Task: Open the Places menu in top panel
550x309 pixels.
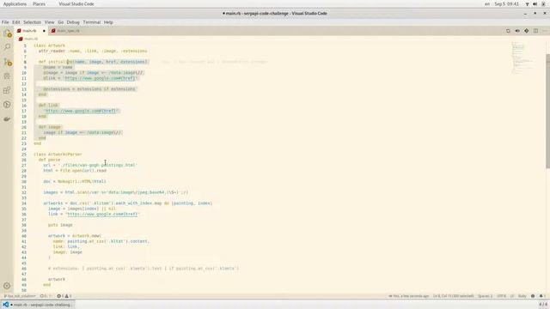Action: click(x=39, y=4)
